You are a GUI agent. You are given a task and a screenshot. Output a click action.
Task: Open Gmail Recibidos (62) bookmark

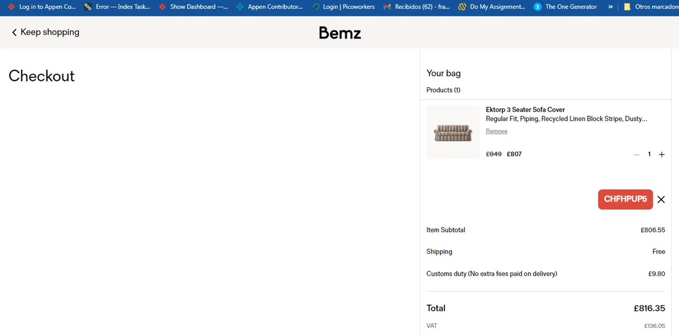coord(417,7)
